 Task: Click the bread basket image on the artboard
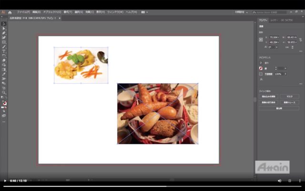157,114
